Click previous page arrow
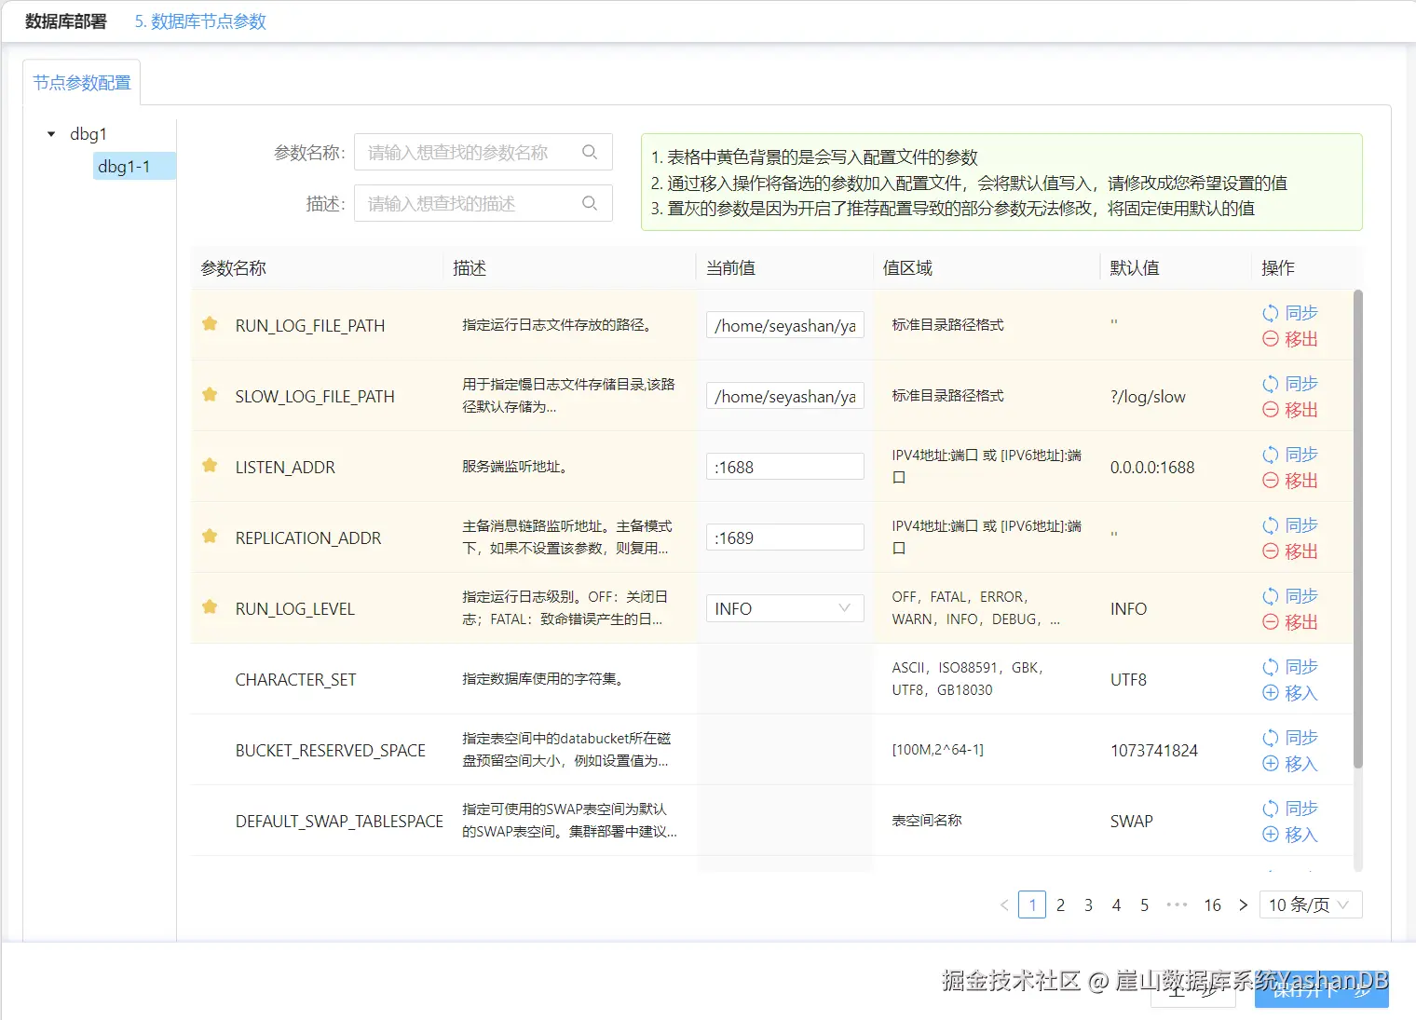This screenshot has width=1416, height=1020. click(1004, 904)
